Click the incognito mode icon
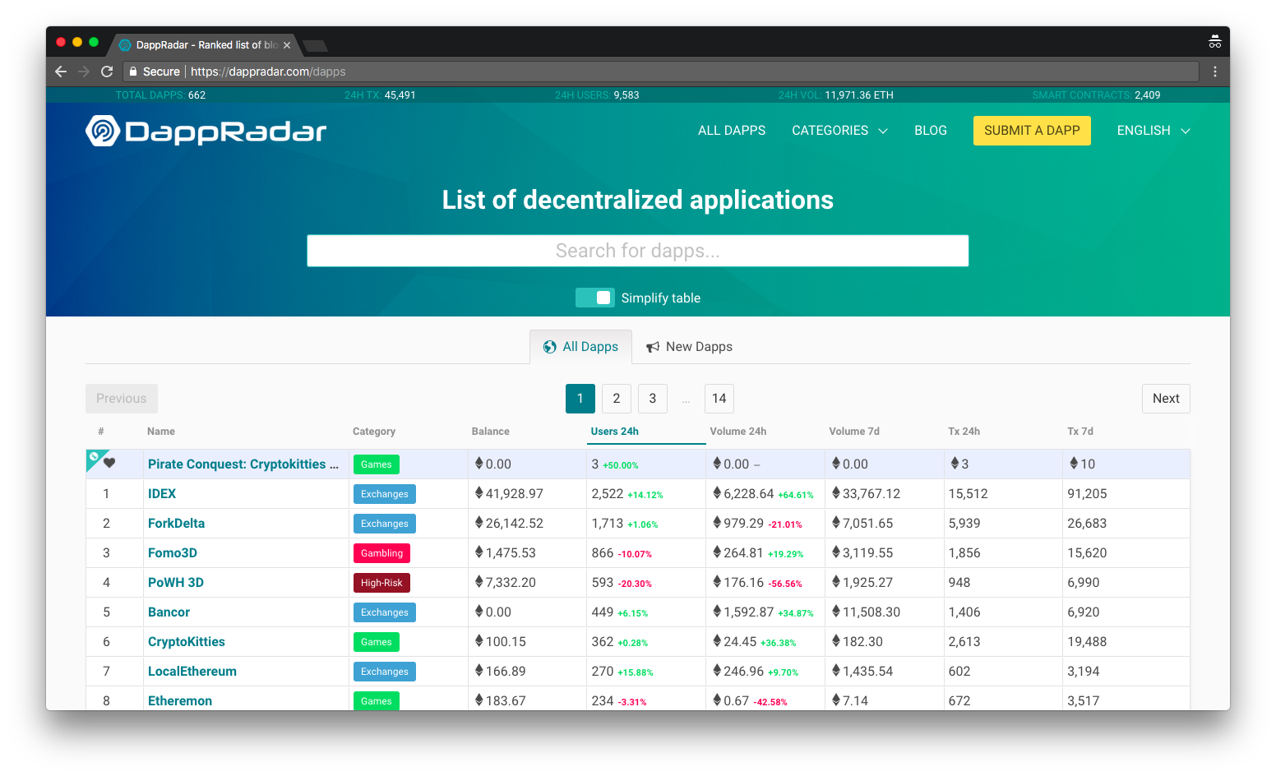1276x776 pixels. pos(1214,42)
